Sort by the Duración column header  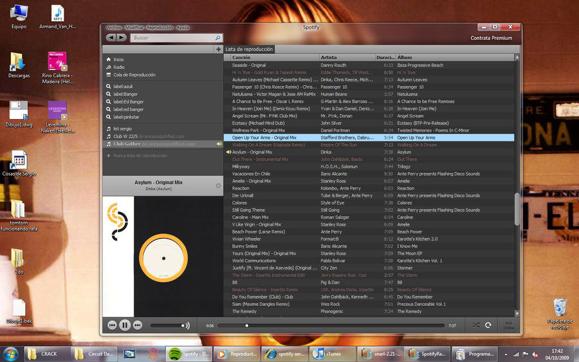[x=385, y=58]
